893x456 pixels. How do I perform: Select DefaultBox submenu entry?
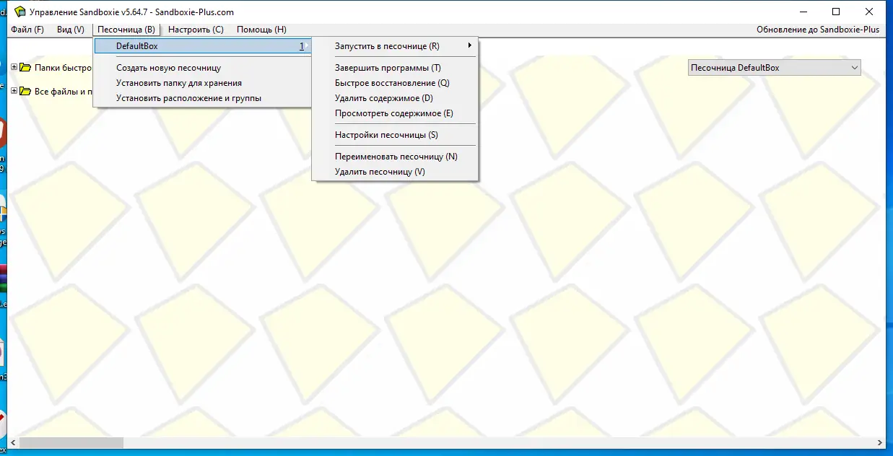(202, 46)
